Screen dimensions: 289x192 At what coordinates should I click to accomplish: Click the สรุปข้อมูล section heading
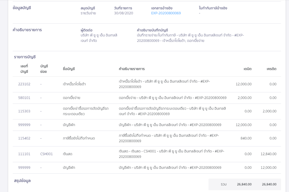(x=22, y=181)
